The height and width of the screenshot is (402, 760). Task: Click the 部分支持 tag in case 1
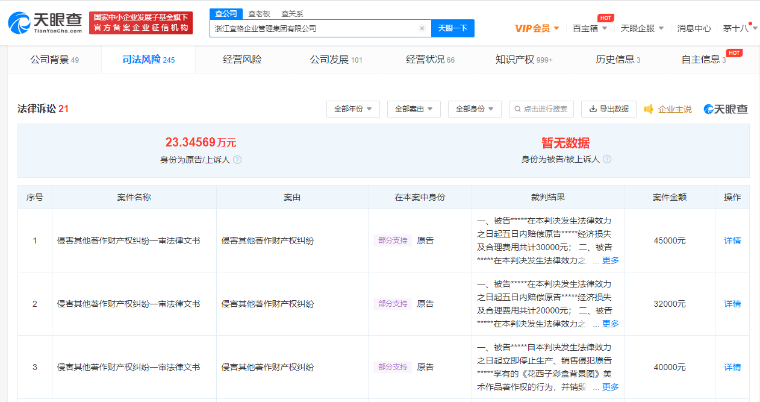(x=393, y=240)
